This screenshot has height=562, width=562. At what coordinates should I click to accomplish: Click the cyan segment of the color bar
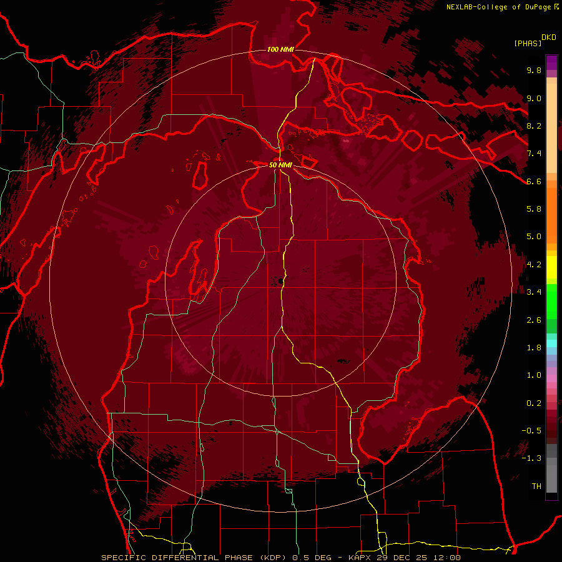551,343
